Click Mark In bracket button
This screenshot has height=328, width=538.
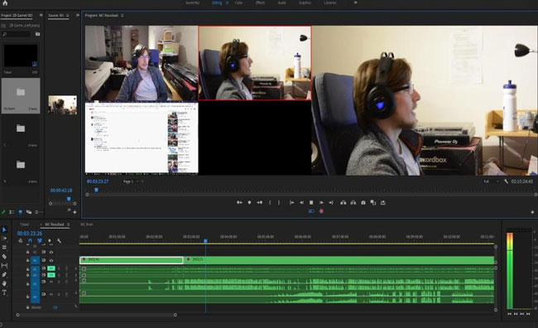click(270, 203)
